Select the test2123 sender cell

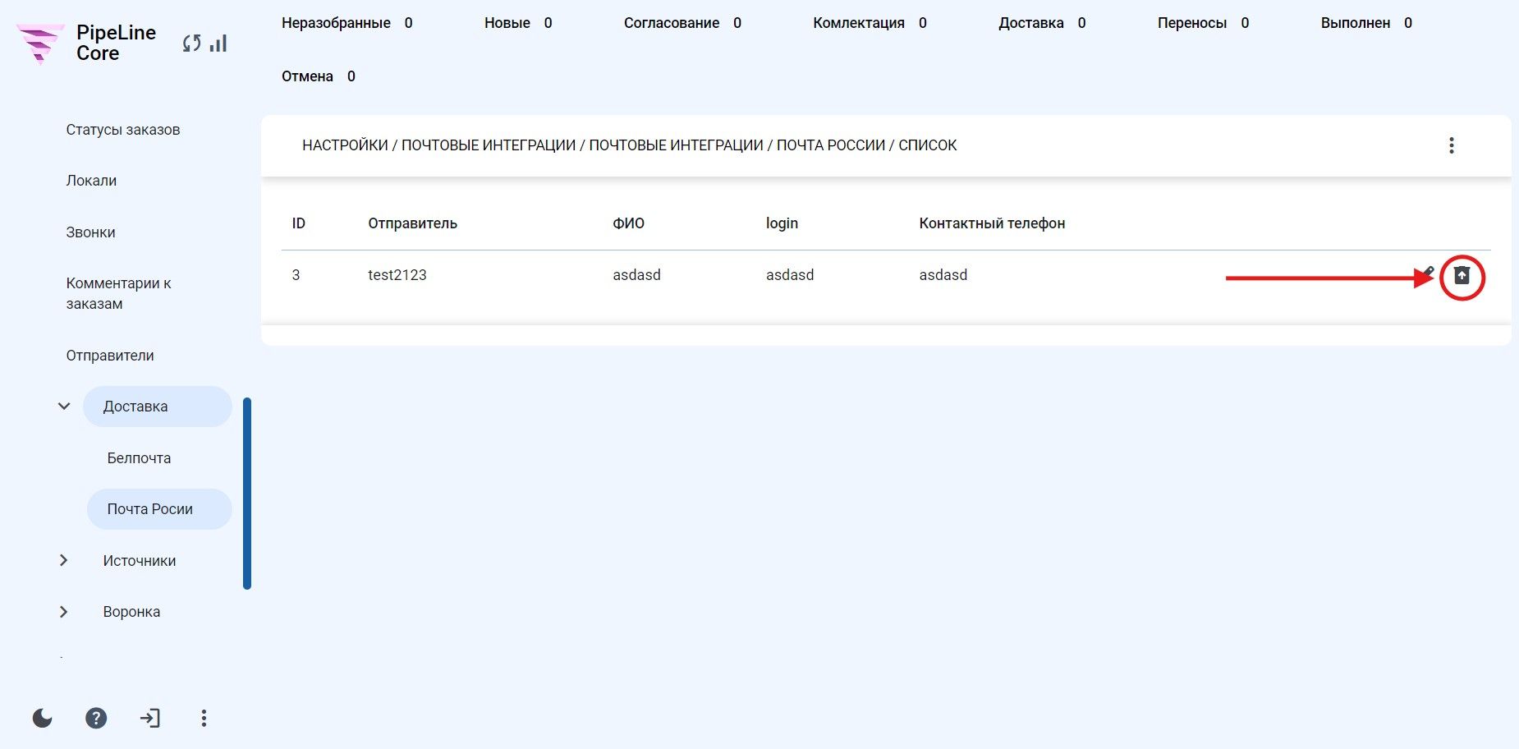(x=397, y=275)
